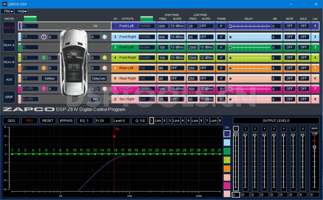Select output level channel 4 indicator
The width and height of the screenshot is (323, 200).
point(264,128)
